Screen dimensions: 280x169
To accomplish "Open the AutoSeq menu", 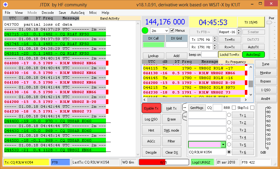I will 77,13.
